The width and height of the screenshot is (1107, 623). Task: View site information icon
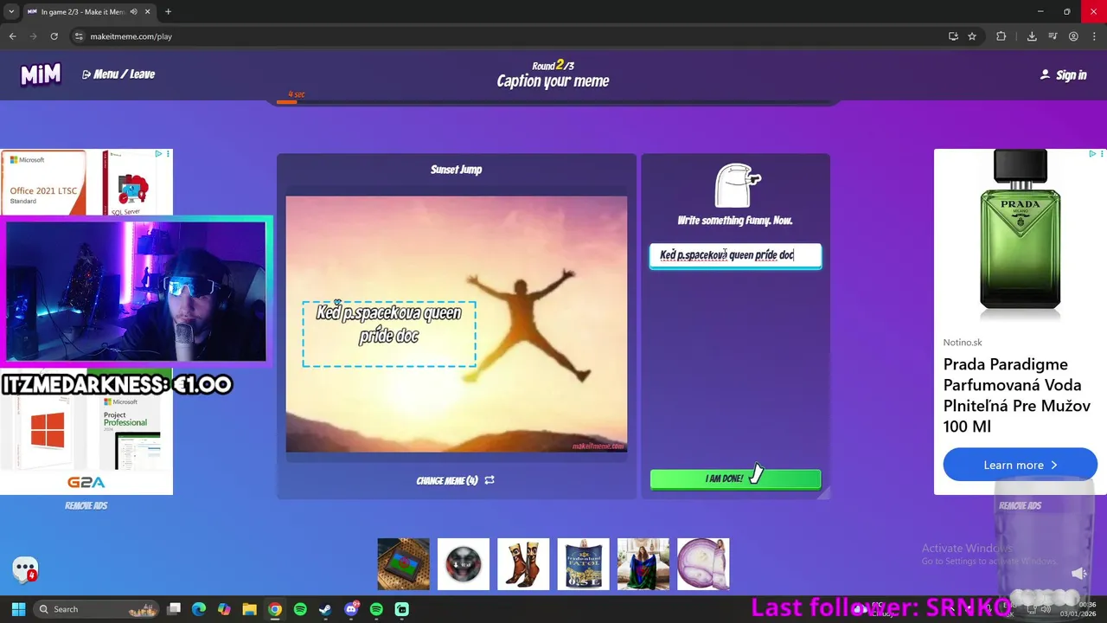pyautogui.click(x=78, y=36)
